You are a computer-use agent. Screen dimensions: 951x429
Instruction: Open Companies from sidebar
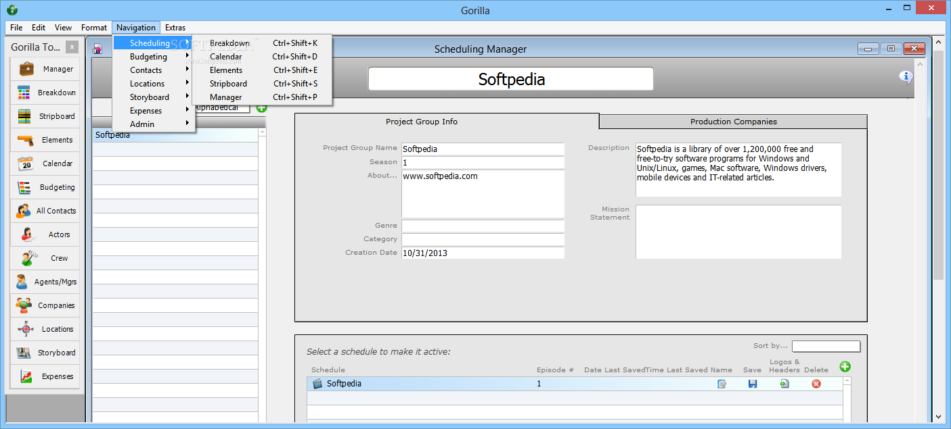click(x=45, y=305)
